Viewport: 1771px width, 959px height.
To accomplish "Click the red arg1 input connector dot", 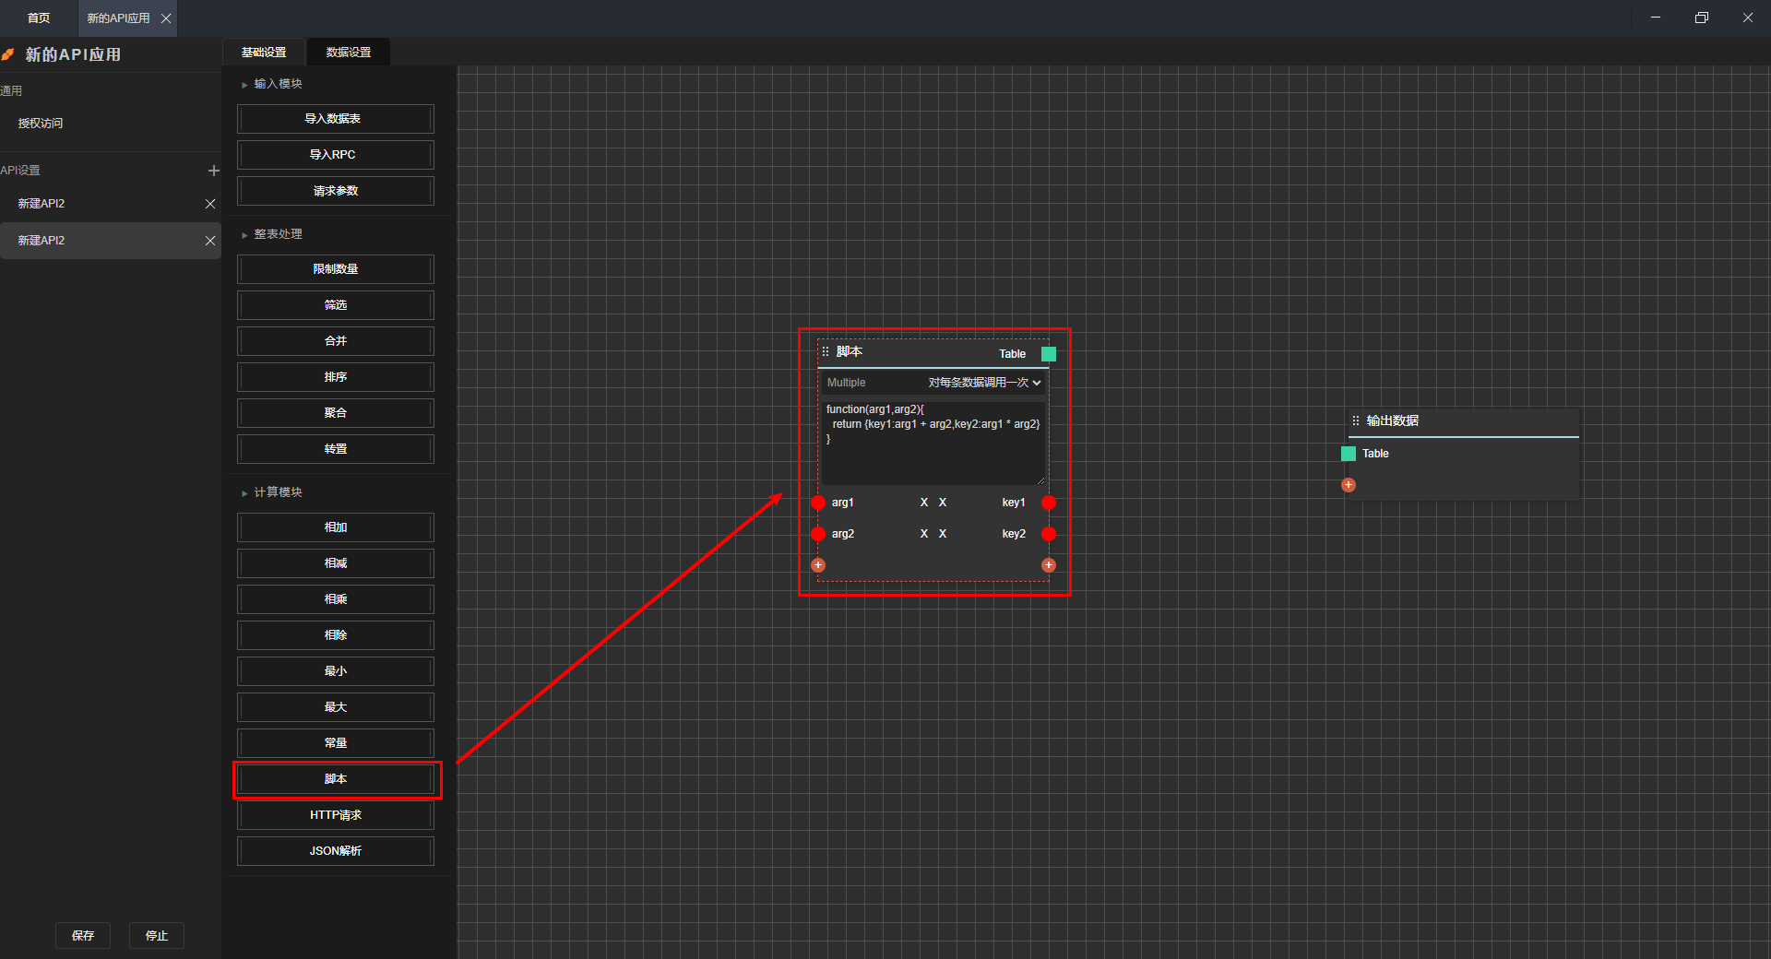I will point(818,503).
